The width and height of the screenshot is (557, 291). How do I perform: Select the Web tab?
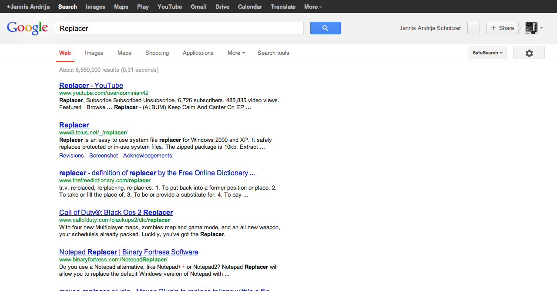pos(65,53)
